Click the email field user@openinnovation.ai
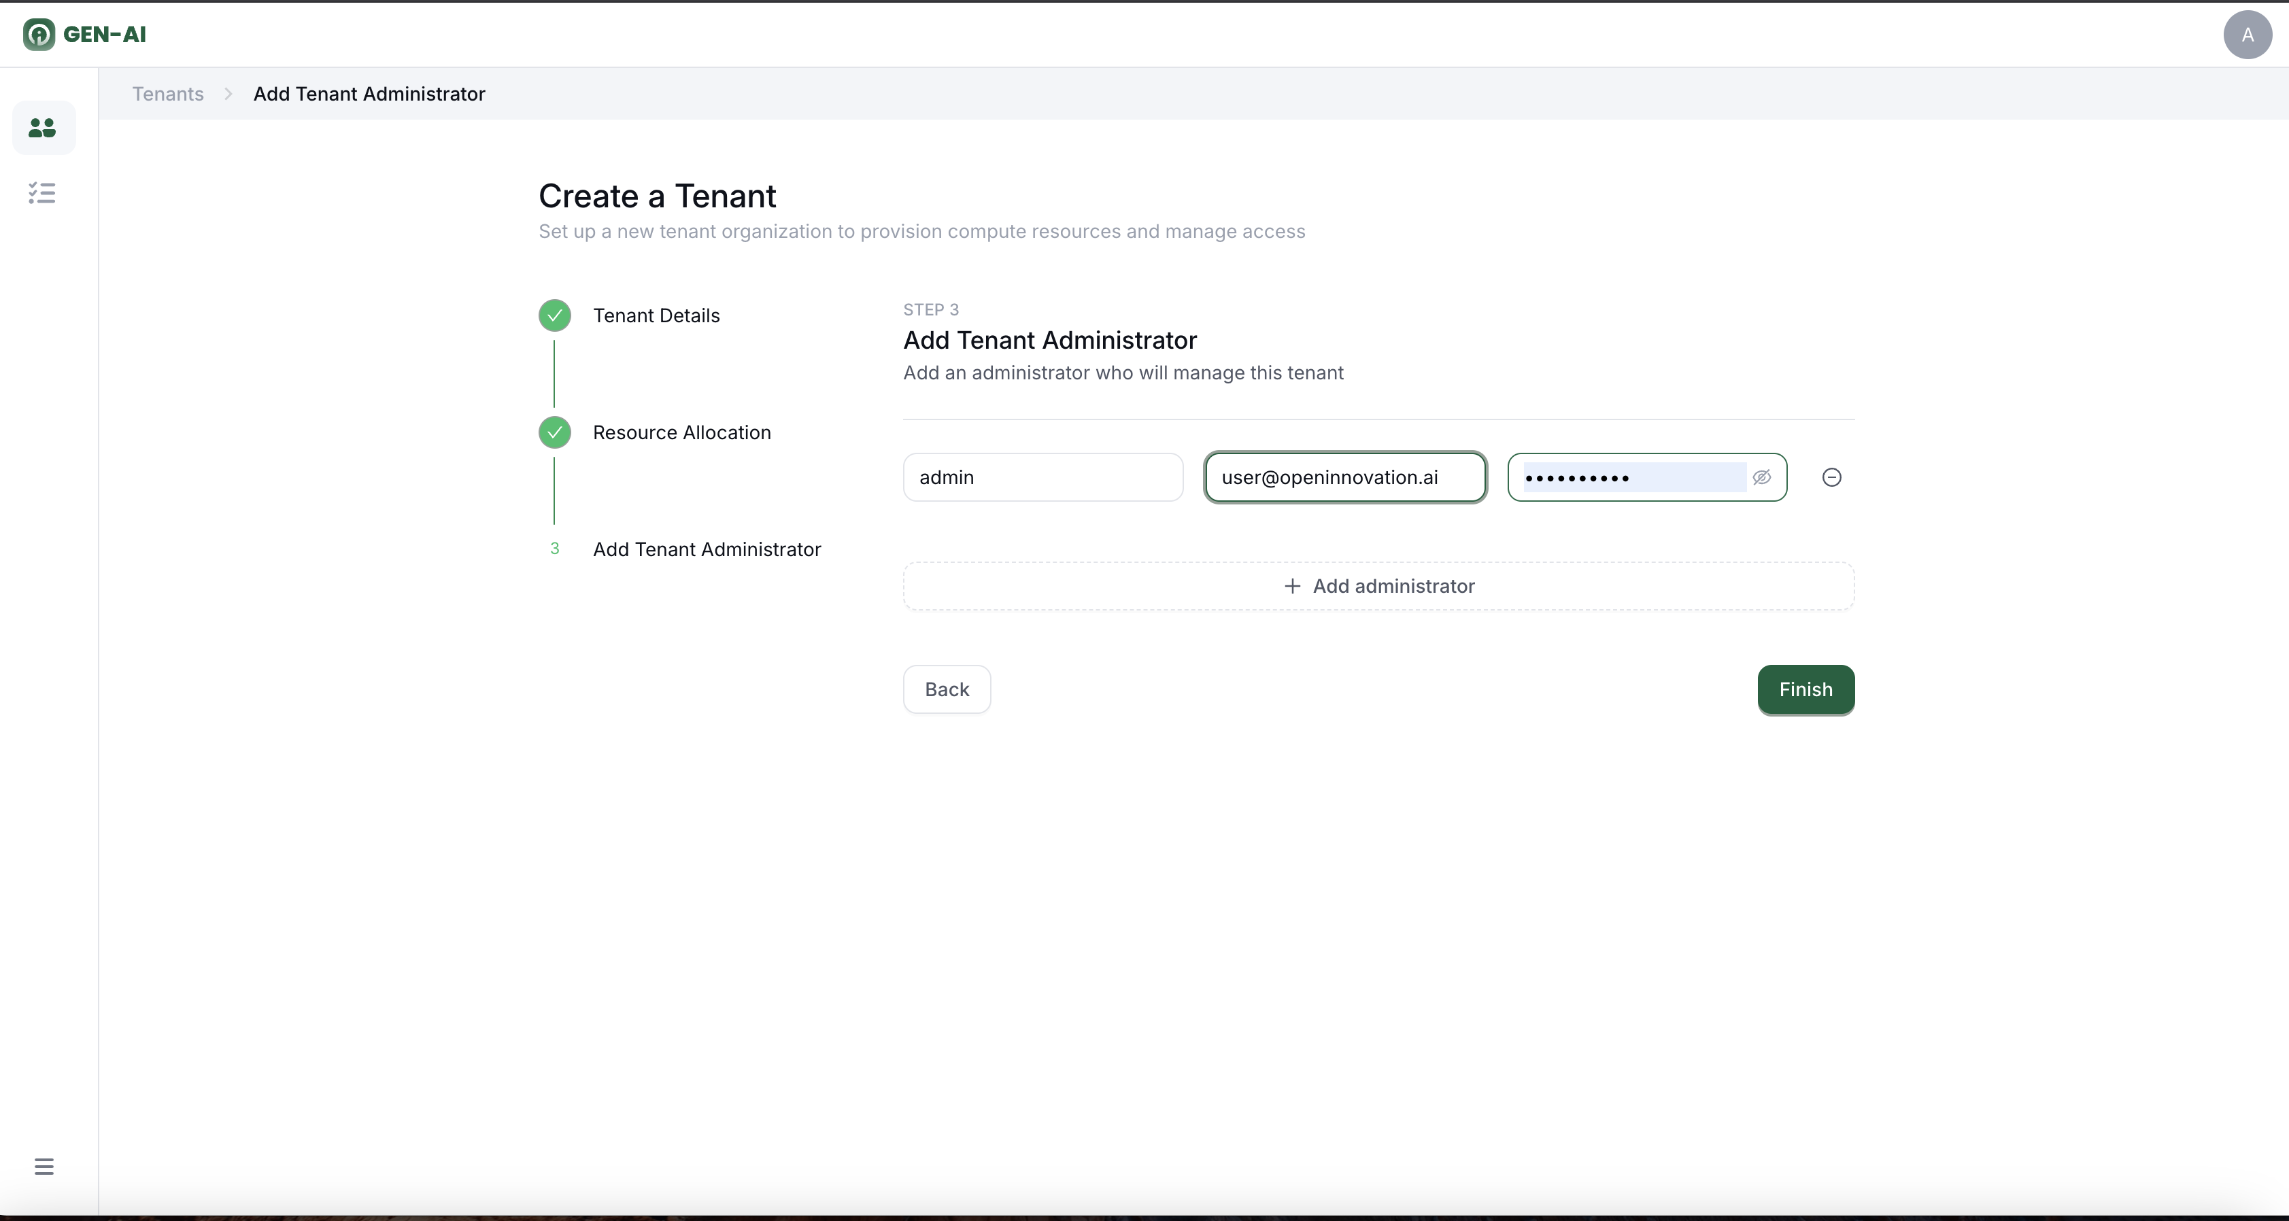 coord(1344,477)
